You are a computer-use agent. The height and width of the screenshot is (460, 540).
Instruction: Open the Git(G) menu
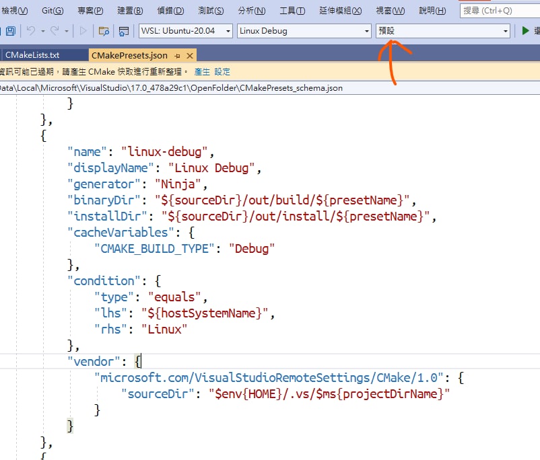click(53, 11)
